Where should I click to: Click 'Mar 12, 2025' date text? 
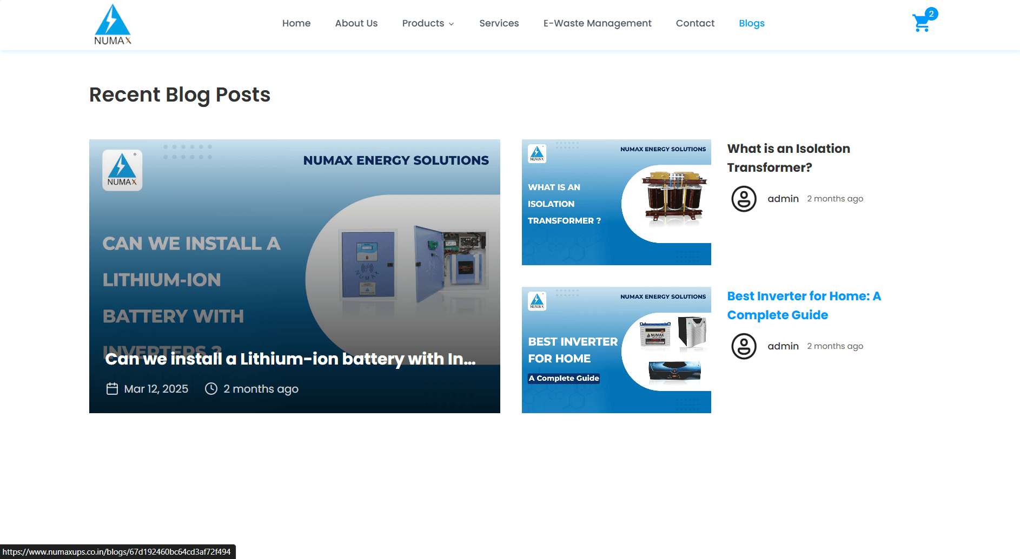pos(156,389)
